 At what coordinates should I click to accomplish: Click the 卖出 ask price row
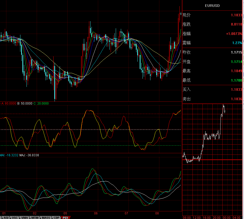tap(212, 99)
